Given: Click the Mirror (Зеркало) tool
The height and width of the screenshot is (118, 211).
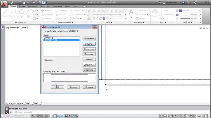Looking at the screenshot, I should [x=61, y=14].
